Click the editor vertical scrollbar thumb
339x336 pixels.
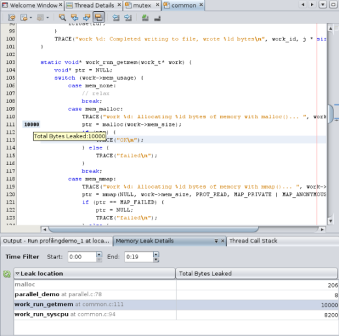pyautogui.click(x=331, y=114)
